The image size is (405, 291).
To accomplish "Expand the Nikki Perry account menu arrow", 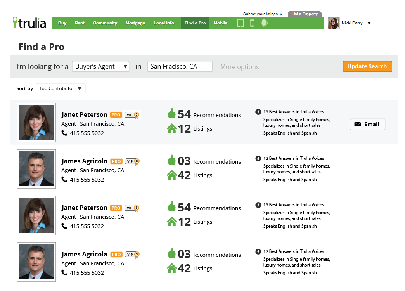I will pyautogui.click(x=369, y=23).
